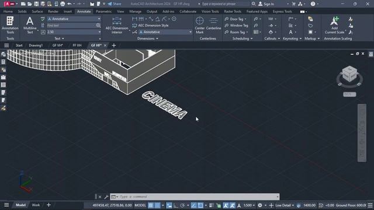The height and width of the screenshot is (210, 374).
Task: Open the FF VH file tab
Action: (77, 45)
